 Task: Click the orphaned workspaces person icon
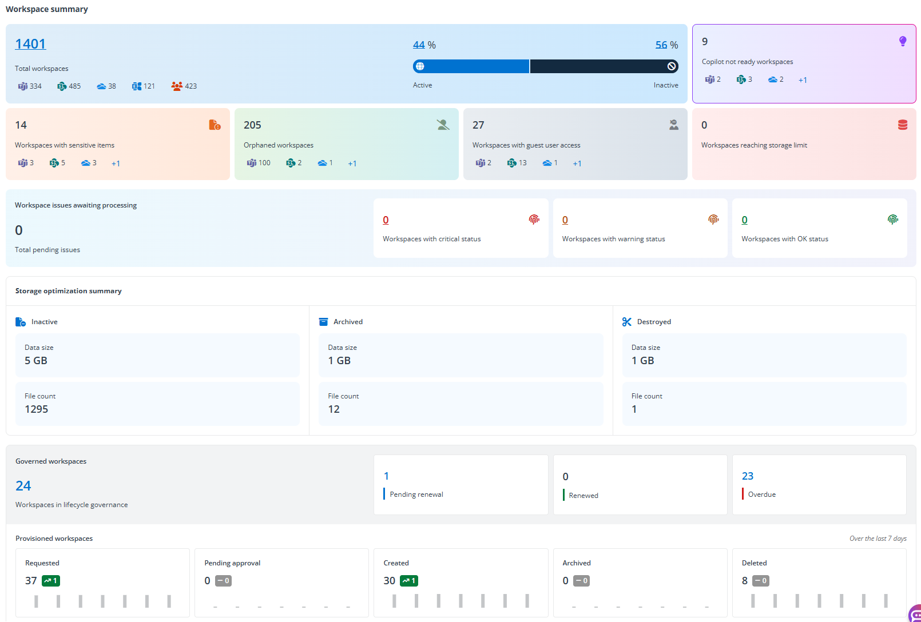(443, 124)
